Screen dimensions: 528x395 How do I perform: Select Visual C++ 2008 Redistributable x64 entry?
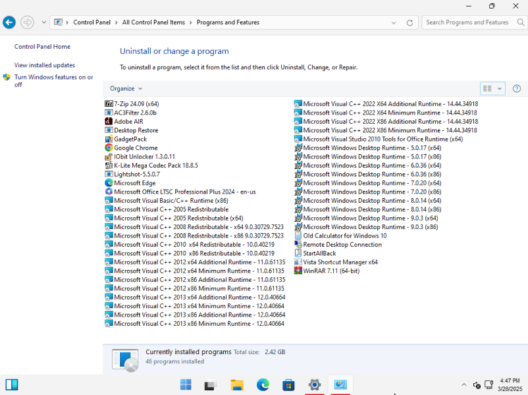[194, 226]
